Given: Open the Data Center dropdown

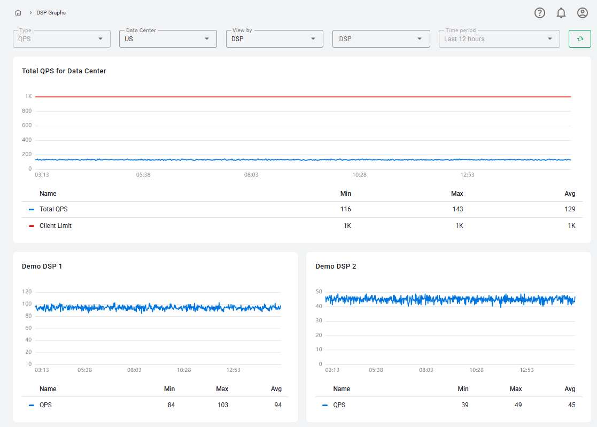Looking at the screenshot, I should point(168,39).
